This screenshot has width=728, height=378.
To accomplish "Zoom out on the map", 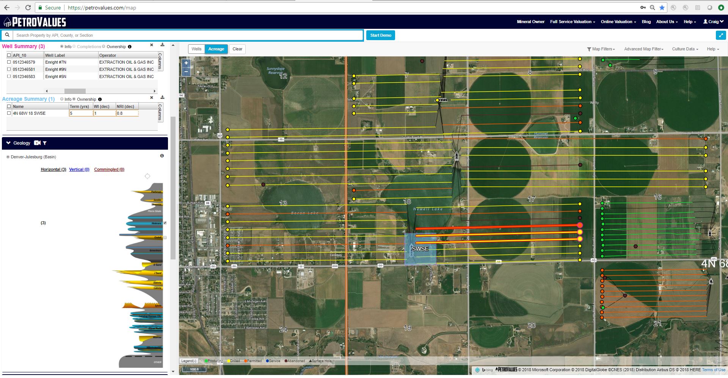I will [x=186, y=71].
